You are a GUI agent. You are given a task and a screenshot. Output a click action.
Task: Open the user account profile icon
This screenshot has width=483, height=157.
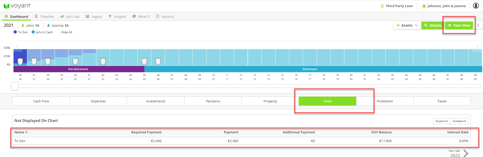coord(476,6)
